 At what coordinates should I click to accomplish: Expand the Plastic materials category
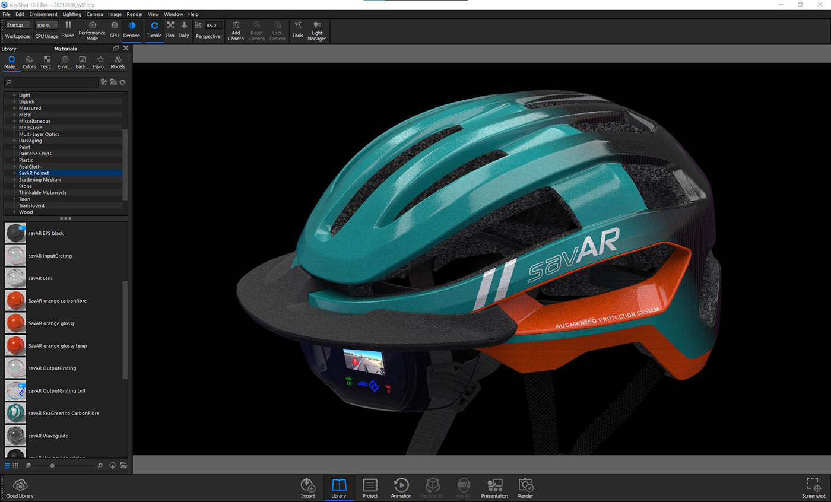(13, 160)
